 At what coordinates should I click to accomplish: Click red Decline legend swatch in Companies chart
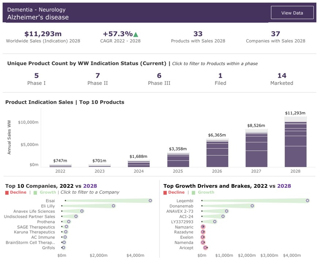[x=7, y=193]
